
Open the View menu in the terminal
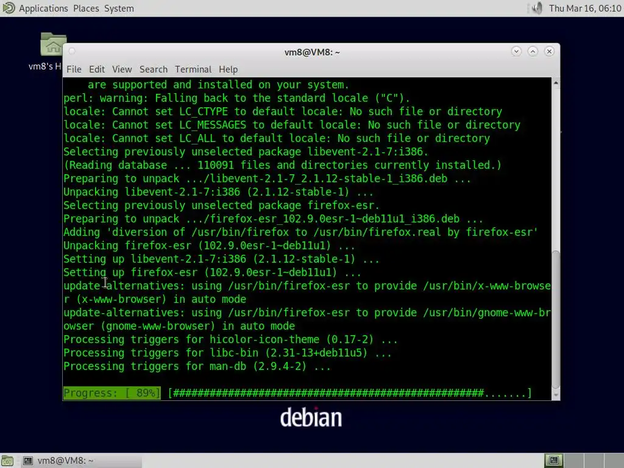point(122,69)
